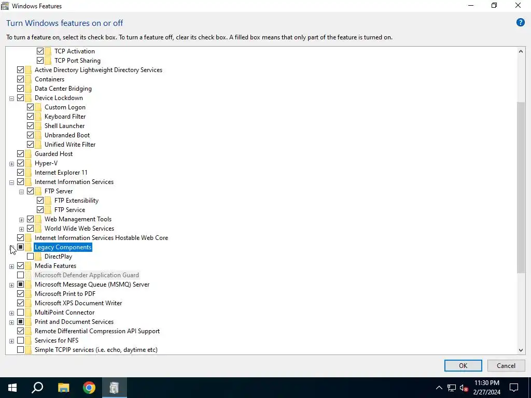Disable Keyboard Filter checkbox

tap(30, 117)
